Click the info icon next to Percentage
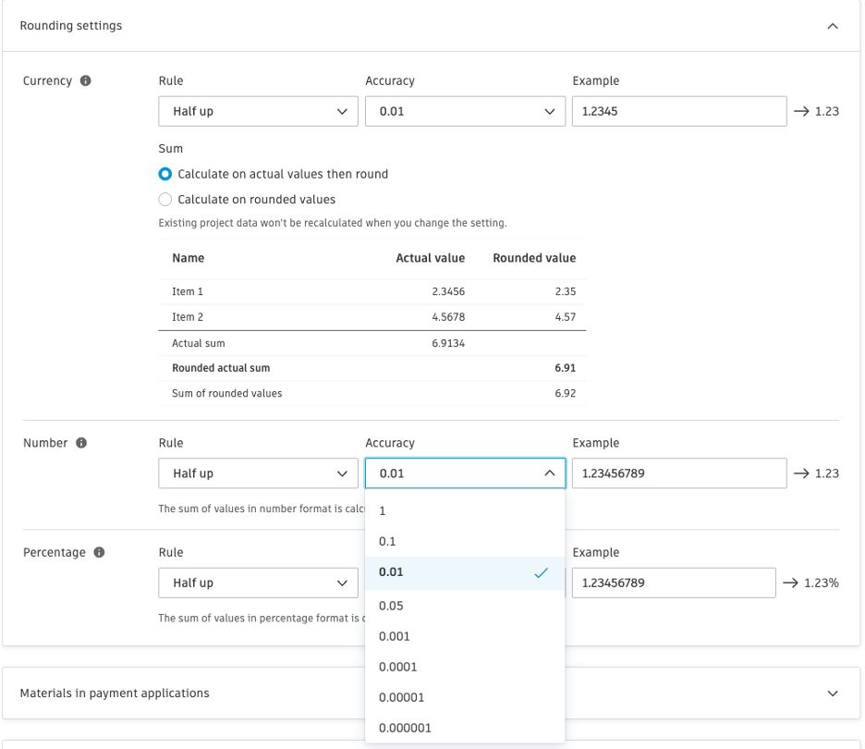 tap(99, 552)
